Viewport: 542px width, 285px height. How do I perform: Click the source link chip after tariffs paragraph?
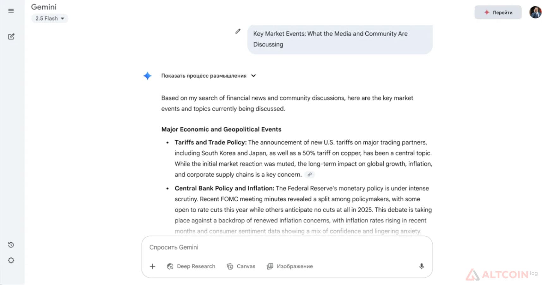point(310,174)
